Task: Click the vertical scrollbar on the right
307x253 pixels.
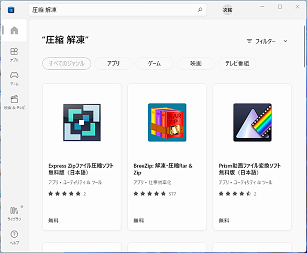Action: [304, 47]
